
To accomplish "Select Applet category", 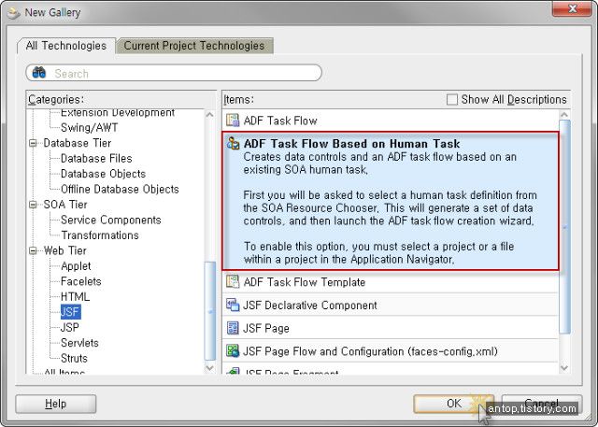I will click(76, 266).
